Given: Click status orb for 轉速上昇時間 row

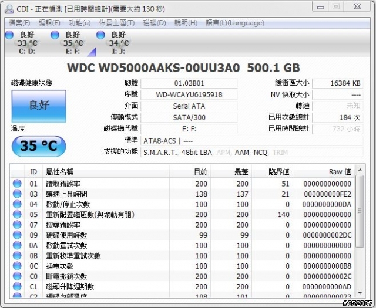Looking at the screenshot, I should coord(17,194).
